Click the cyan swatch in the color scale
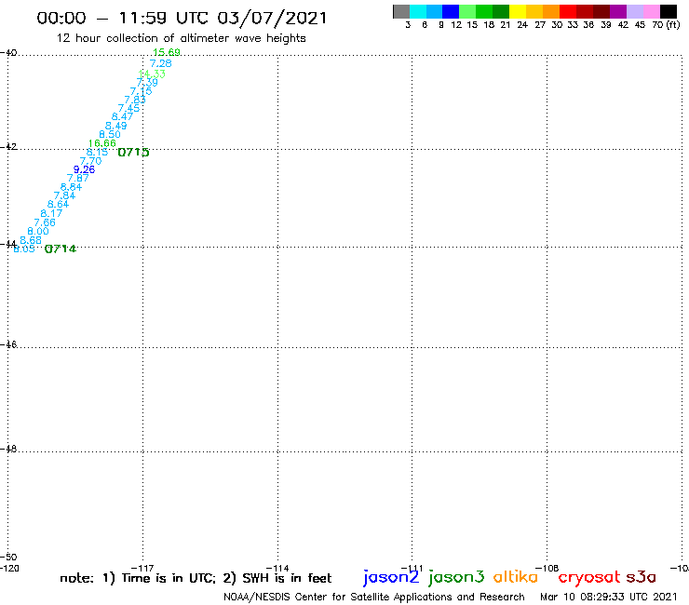The height and width of the screenshot is (605, 689). pyautogui.click(x=418, y=11)
